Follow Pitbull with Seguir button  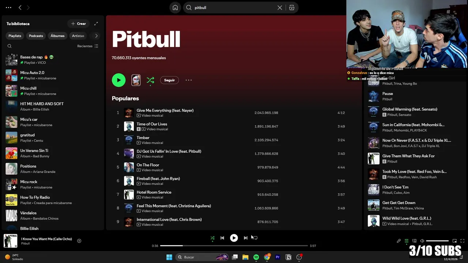click(x=169, y=80)
